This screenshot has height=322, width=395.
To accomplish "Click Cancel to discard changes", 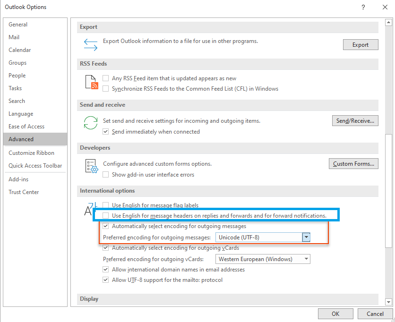I will [x=375, y=314].
